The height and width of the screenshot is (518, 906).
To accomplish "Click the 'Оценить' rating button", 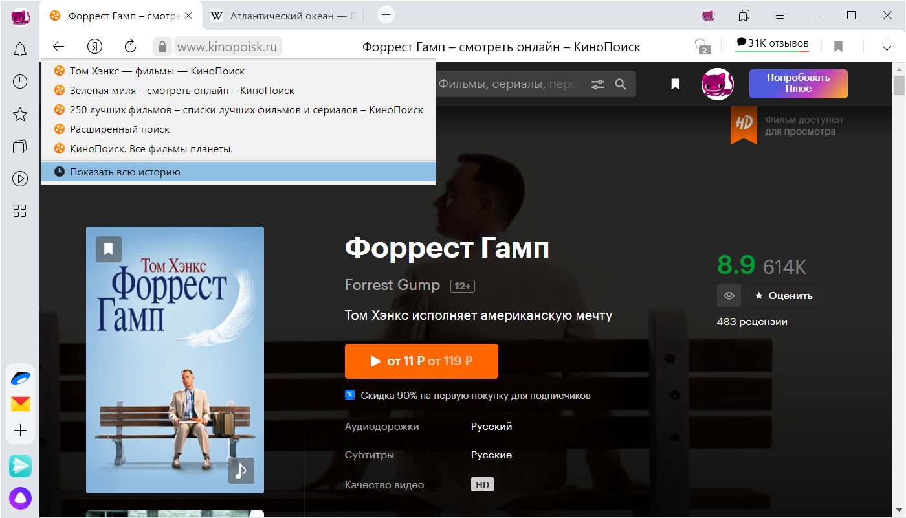I will click(783, 296).
